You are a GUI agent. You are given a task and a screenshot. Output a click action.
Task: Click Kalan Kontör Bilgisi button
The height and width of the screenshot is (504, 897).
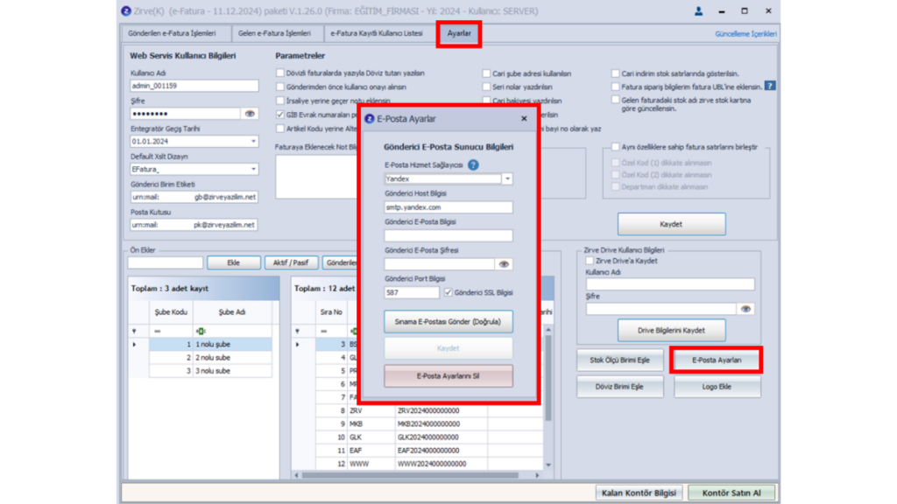[639, 493]
